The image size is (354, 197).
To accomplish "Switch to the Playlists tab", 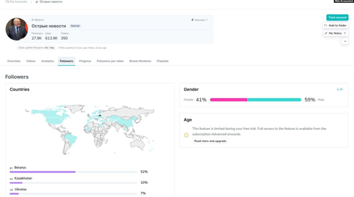I will point(162,61).
